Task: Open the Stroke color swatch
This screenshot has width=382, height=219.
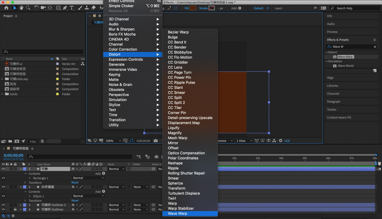Action: point(212,8)
